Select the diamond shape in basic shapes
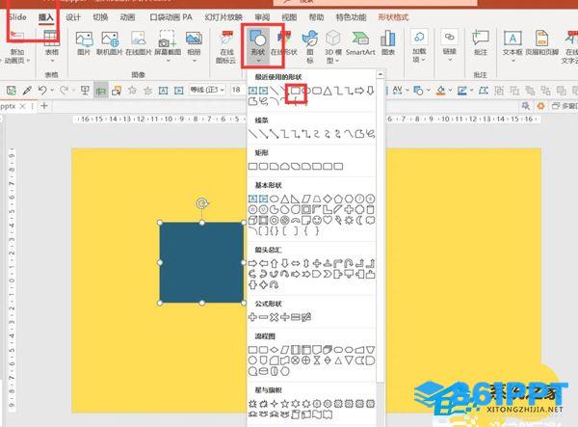 (x=328, y=200)
